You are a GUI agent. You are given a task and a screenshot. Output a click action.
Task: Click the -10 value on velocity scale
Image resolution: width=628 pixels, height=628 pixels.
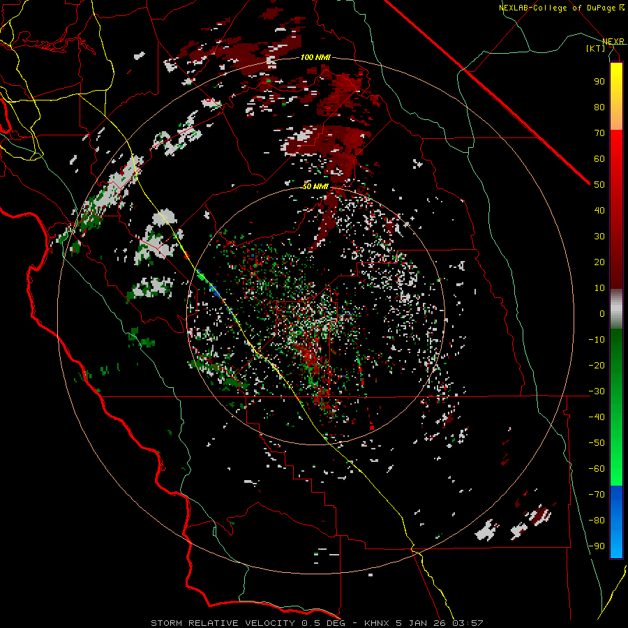point(597,340)
